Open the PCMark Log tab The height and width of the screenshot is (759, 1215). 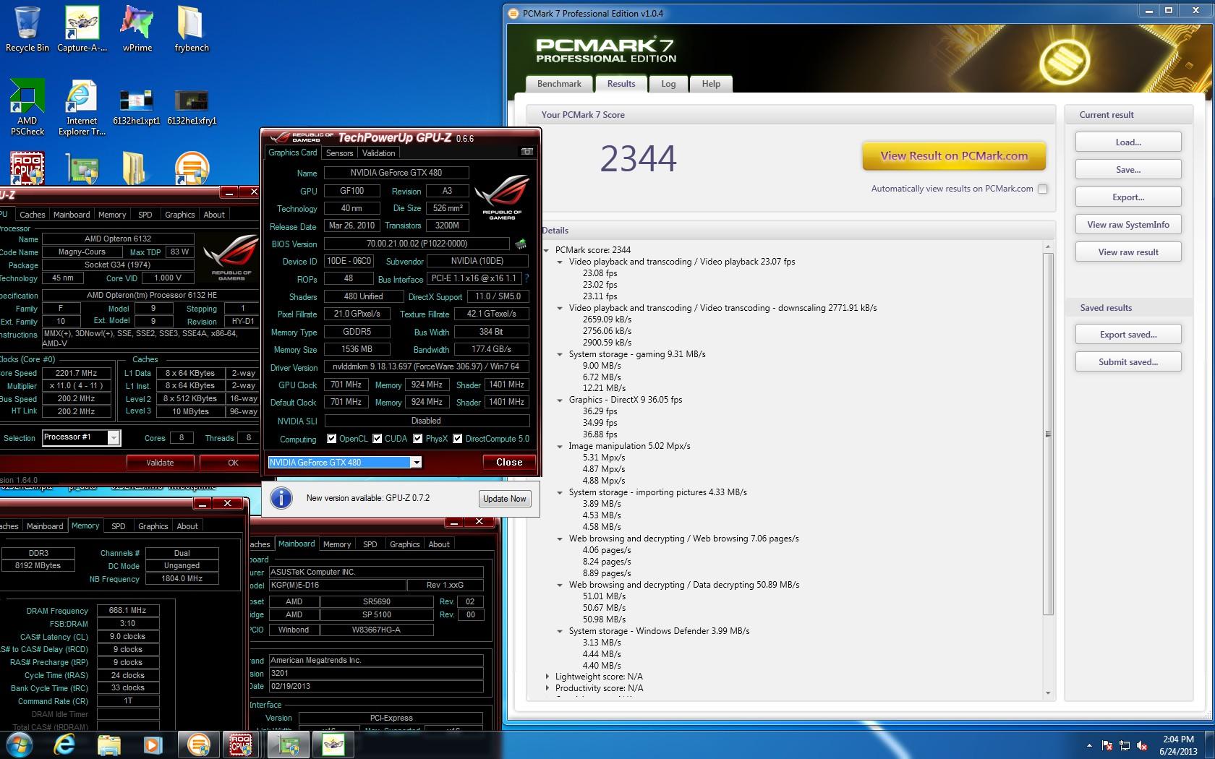668,84
